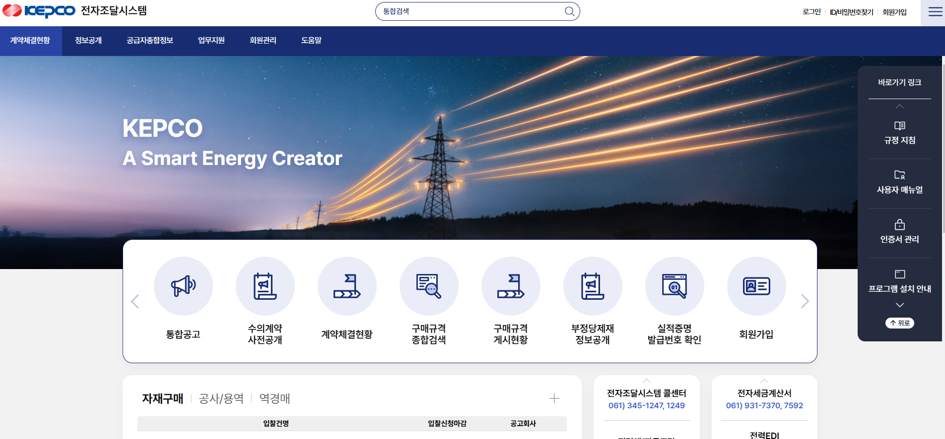Open 규정 지침 book icon
The image size is (945, 439).
click(899, 126)
